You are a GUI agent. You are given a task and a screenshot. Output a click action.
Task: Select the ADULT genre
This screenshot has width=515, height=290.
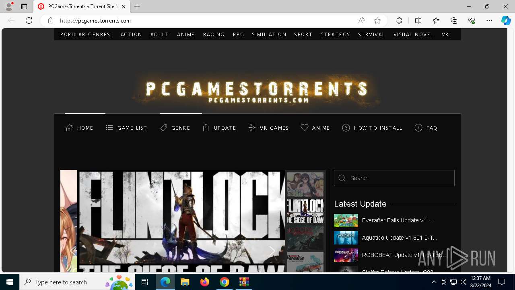click(159, 35)
